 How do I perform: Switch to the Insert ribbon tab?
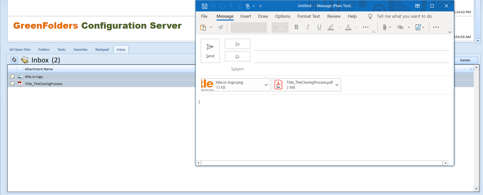(246, 16)
